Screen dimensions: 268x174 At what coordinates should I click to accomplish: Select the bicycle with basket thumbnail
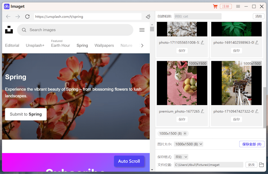click(236, 83)
